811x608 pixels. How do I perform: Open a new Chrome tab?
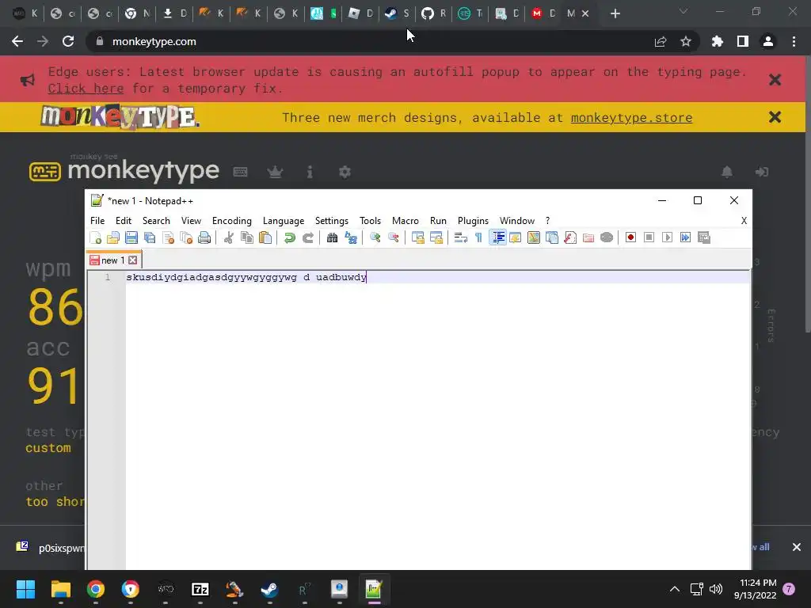(x=615, y=14)
